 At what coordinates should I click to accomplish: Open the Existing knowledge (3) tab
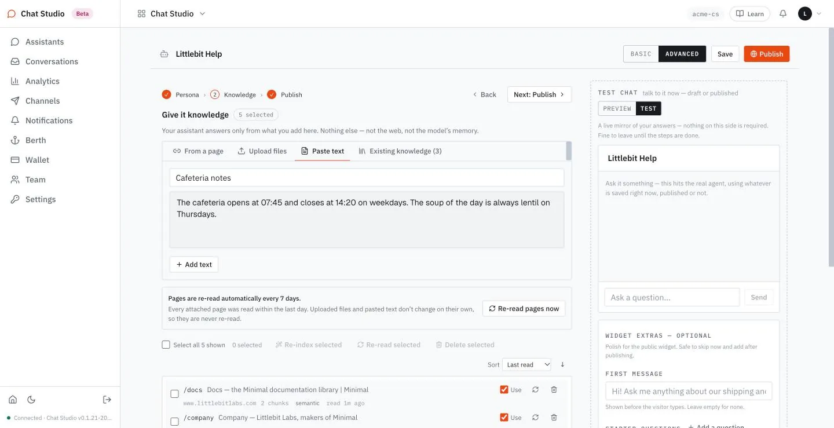click(x=400, y=151)
